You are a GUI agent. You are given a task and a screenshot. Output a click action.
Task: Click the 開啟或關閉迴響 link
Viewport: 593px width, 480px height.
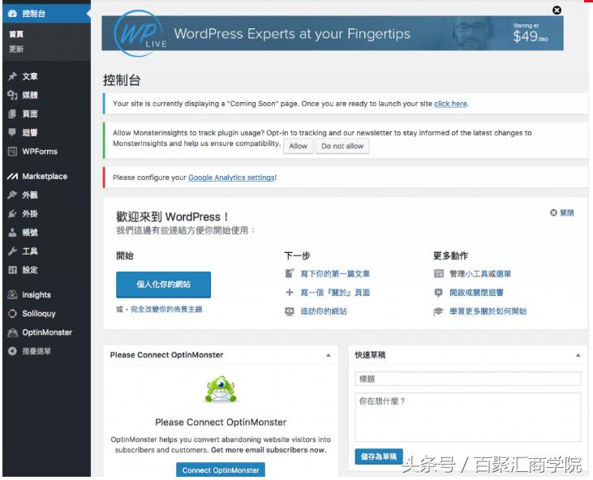tap(476, 292)
